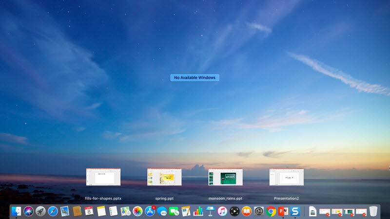Open the iBooks app icon
This screenshot has width=390, height=219.
[x=247, y=211]
